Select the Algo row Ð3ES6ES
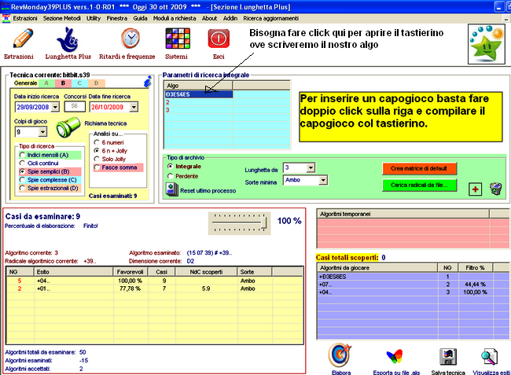Image resolution: width=511 pixels, height=375 pixels. click(198, 94)
